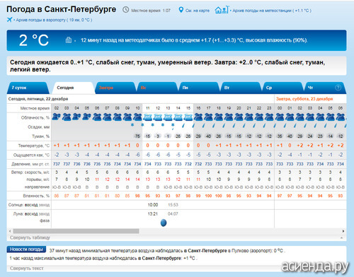The image size is (354, 277).
Task: Click the moon phase icon
Action: 164,223
